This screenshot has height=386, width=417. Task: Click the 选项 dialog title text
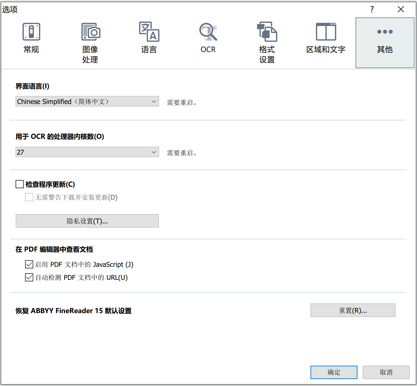(10, 10)
